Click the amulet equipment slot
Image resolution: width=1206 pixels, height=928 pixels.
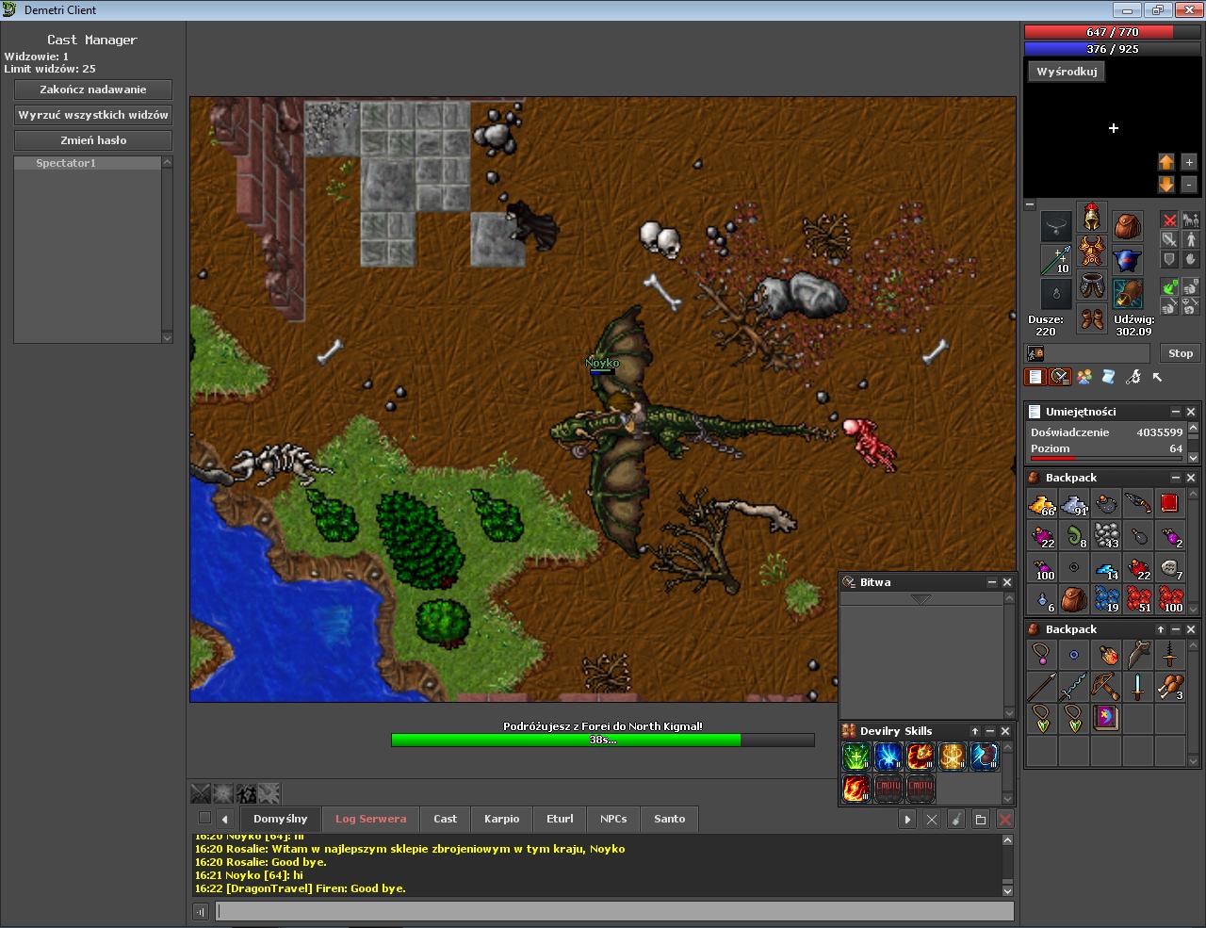click(x=1056, y=226)
